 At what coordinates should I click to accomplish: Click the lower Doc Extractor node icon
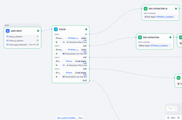140,37
